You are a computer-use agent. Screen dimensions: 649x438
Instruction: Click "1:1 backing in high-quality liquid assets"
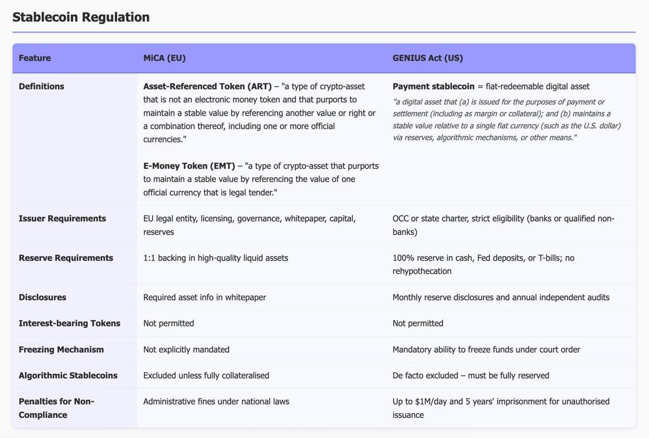click(x=215, y=258)
